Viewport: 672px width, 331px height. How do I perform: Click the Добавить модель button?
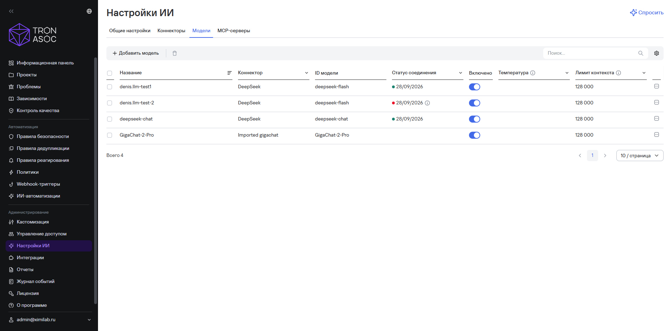135,53
